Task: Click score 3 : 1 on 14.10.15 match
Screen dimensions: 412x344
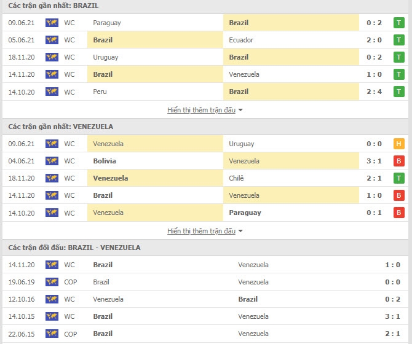Action: pyautogui.click(x=392, y=316)
